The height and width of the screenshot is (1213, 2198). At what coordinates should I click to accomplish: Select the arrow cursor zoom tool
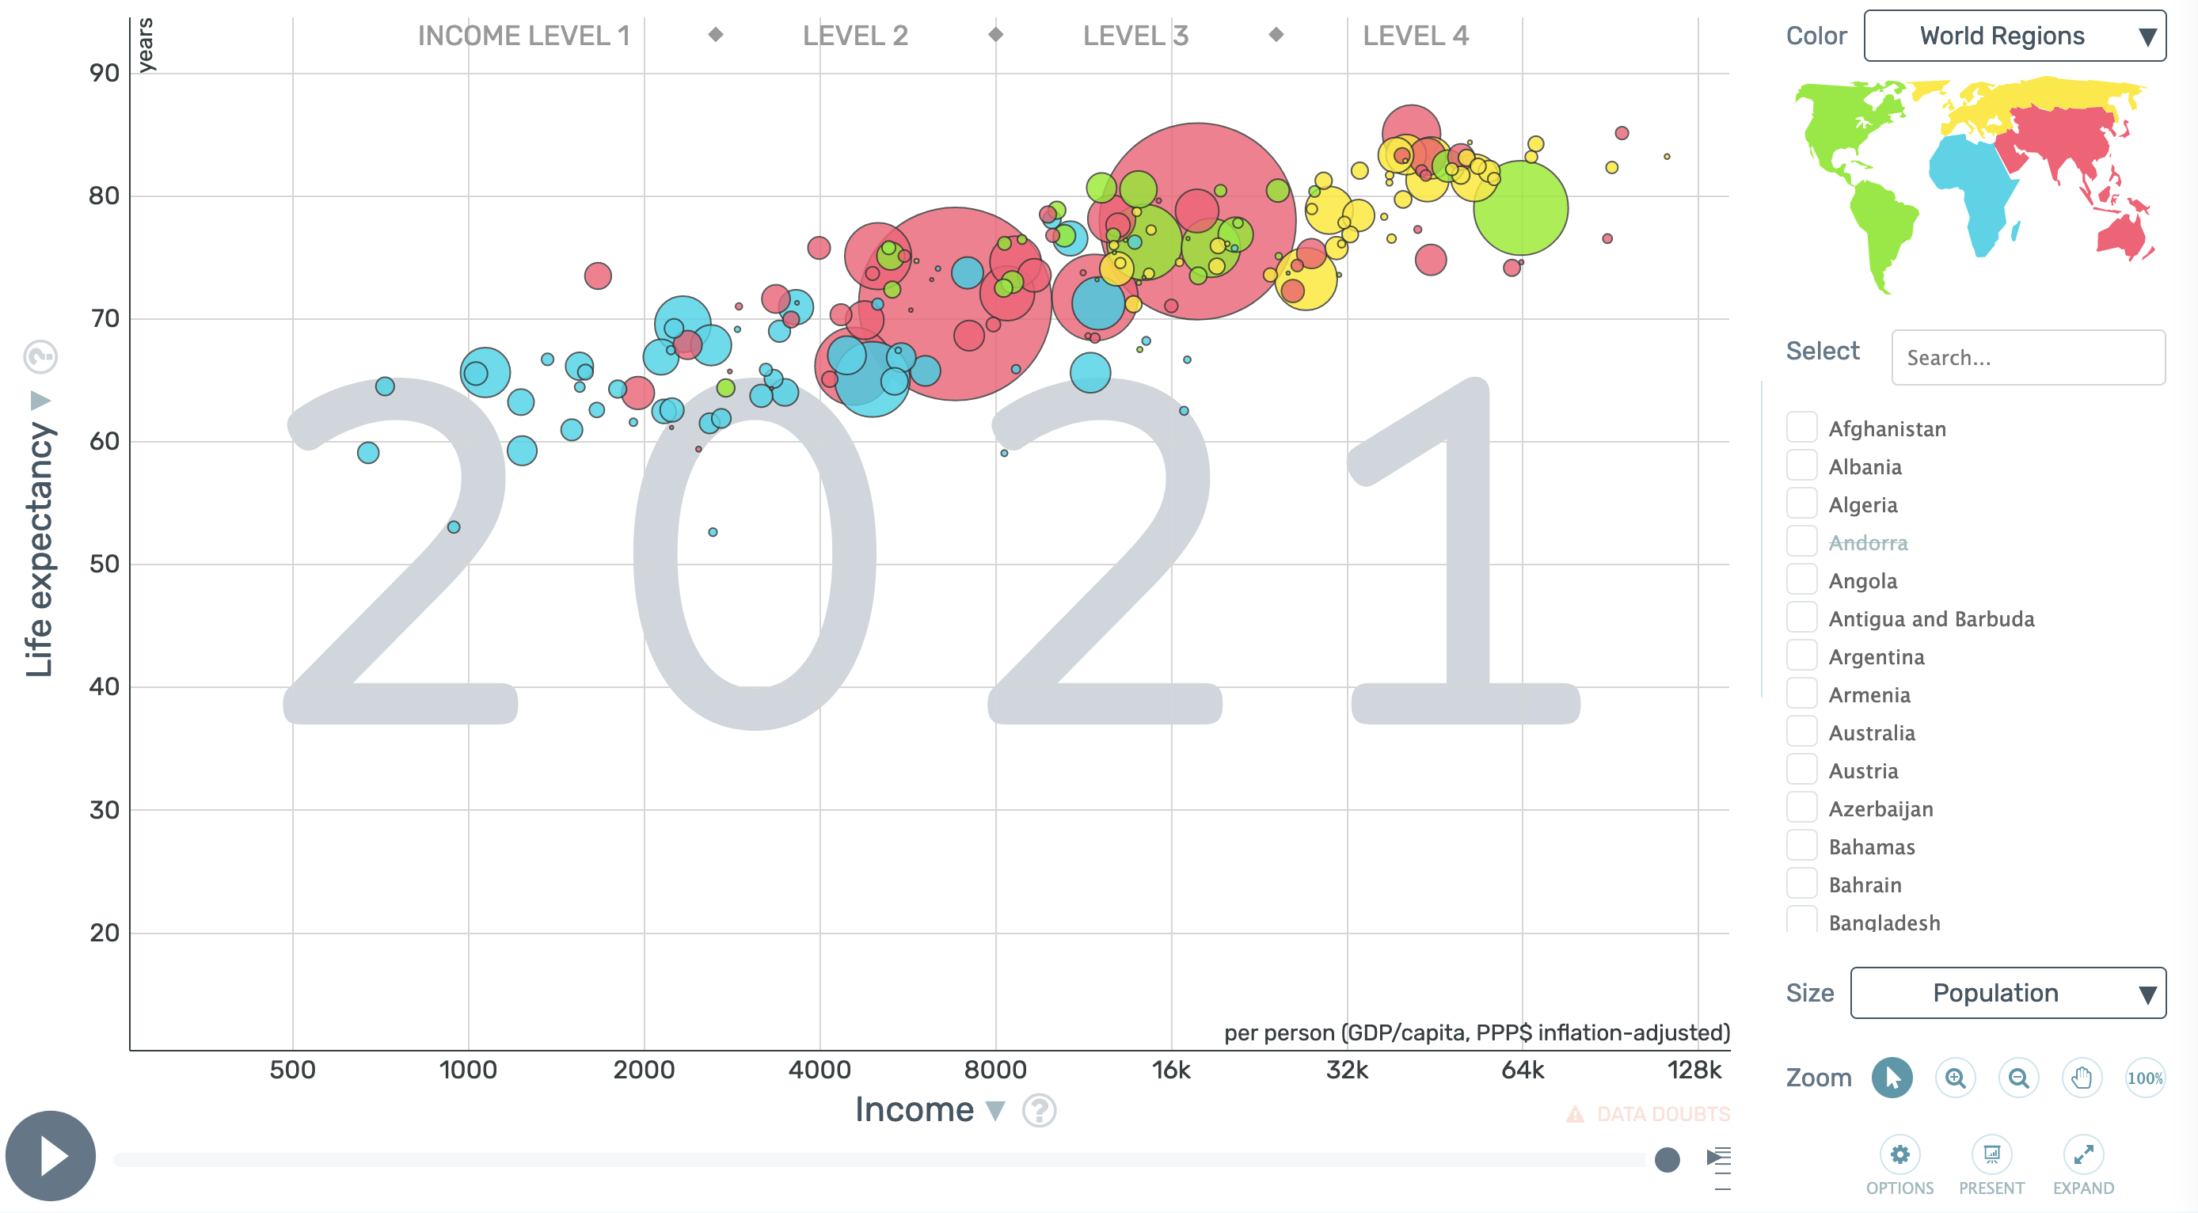point(1891,1078)
